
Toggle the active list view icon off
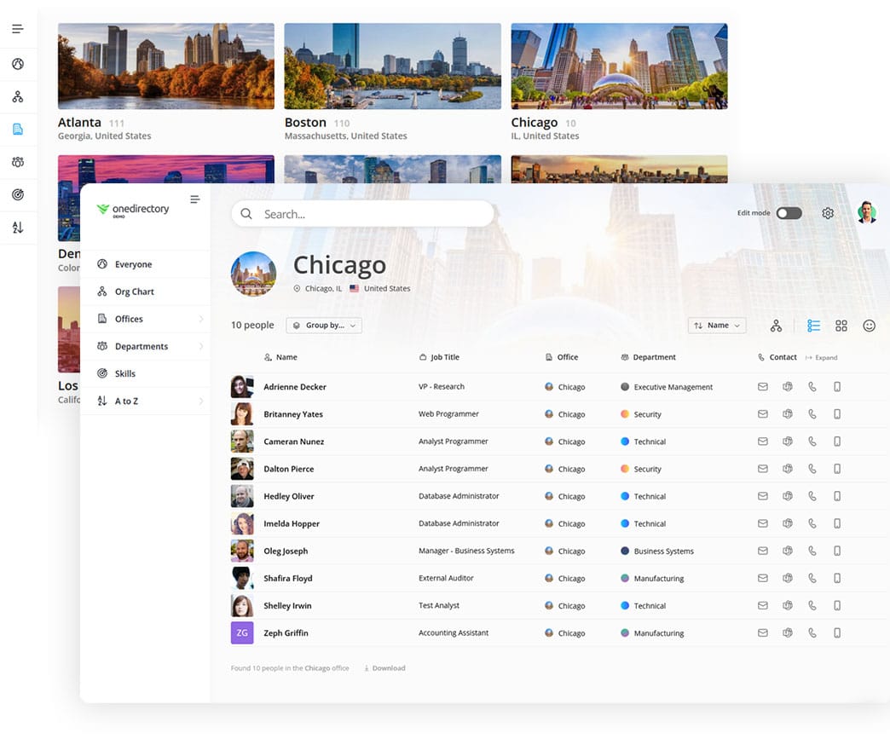812,325
